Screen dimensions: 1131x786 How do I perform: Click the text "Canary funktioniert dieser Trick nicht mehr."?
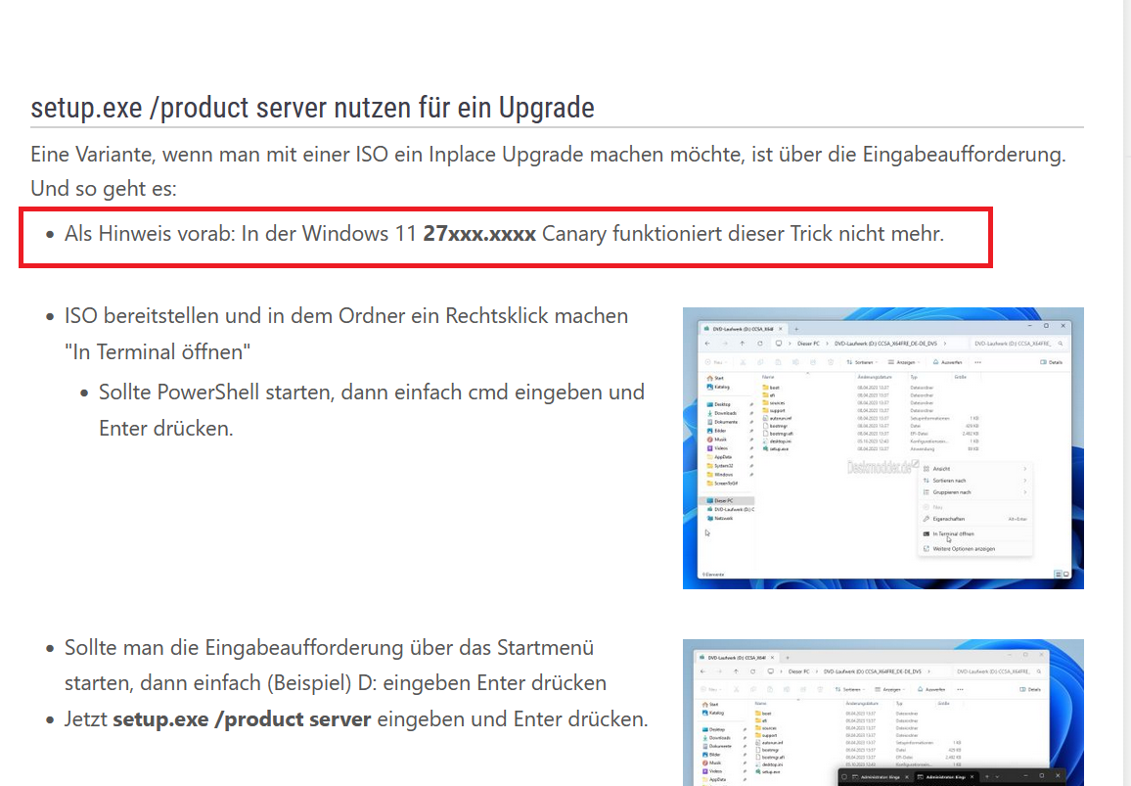743,234
